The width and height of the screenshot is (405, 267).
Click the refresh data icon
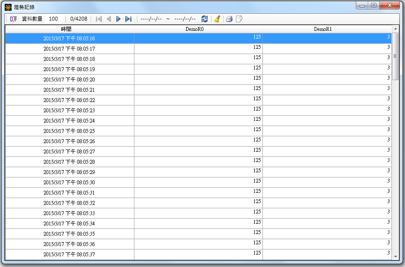[x=205, y=19]
